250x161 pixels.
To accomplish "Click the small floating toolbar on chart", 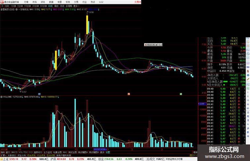I will tap(153, 45).
